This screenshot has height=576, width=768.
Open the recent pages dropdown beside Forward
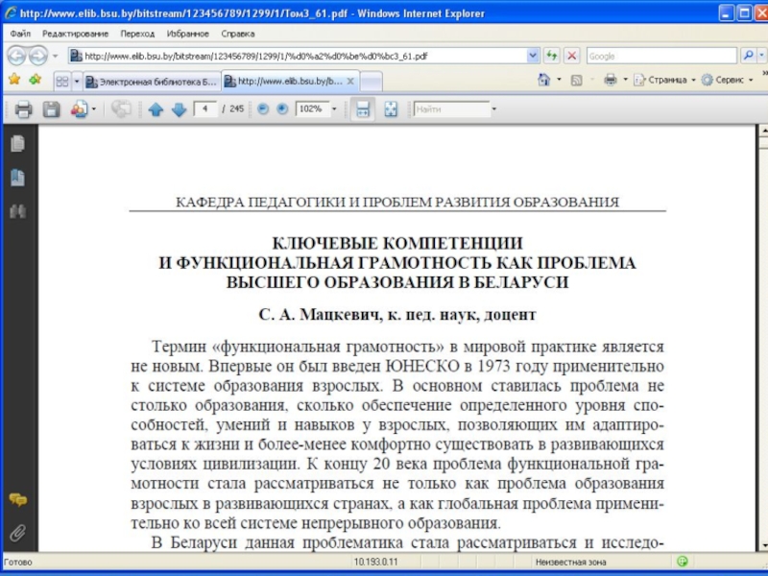tap(56, 56)
